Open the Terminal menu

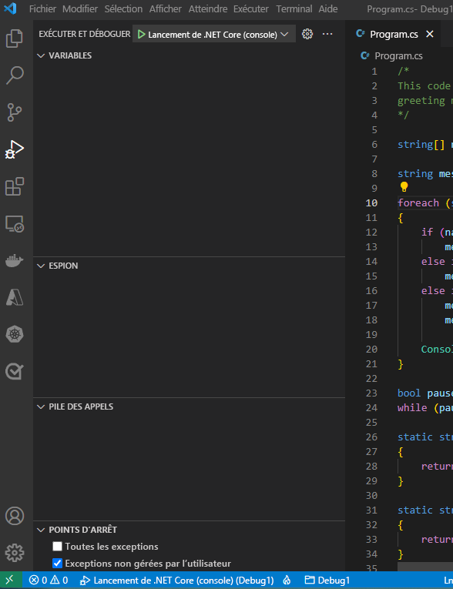pos(294,8)
